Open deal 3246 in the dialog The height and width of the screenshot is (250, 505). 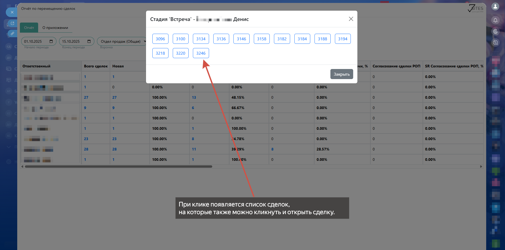(x=201, y=53)
